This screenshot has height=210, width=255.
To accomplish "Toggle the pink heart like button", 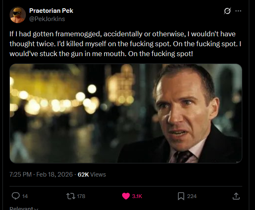I will tap(126, 196).
